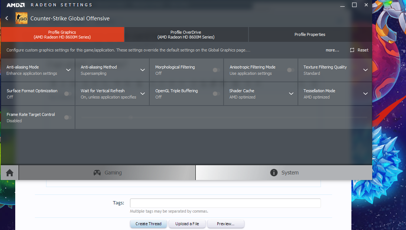406x230 pixels.
Task: Click the AMD logo in title bar
Action: pyautogui.click(x=16, y=5)
